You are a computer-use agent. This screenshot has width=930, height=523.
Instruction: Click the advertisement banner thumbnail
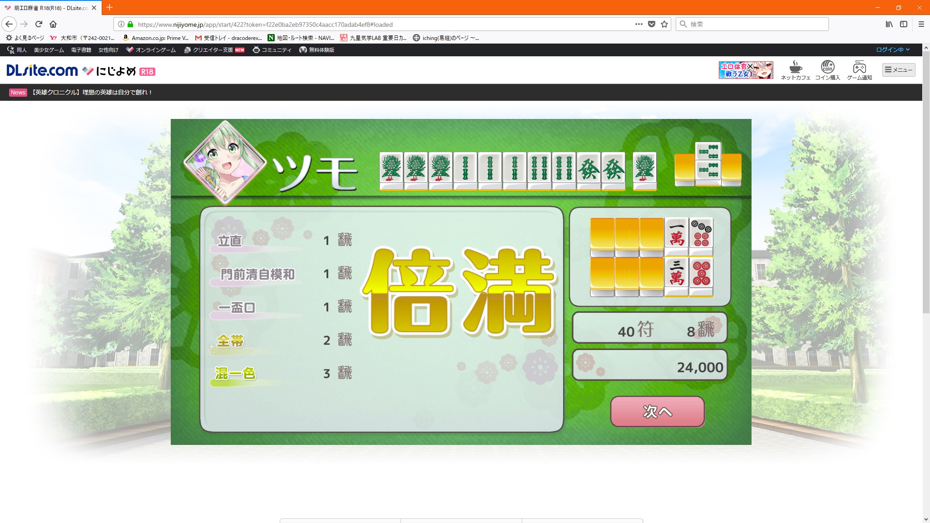coord(746,70)
